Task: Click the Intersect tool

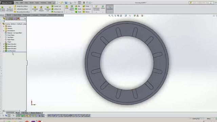Action: click(x=87, y=9)
